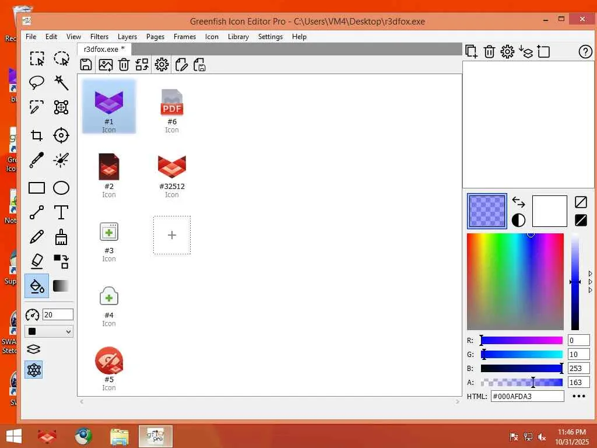Click the save resource toolbar icon
597x448 pixels.
coord(86,64)
